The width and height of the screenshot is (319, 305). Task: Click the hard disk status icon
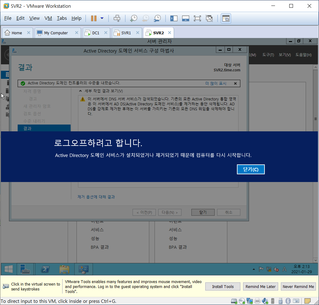(234, 301)
